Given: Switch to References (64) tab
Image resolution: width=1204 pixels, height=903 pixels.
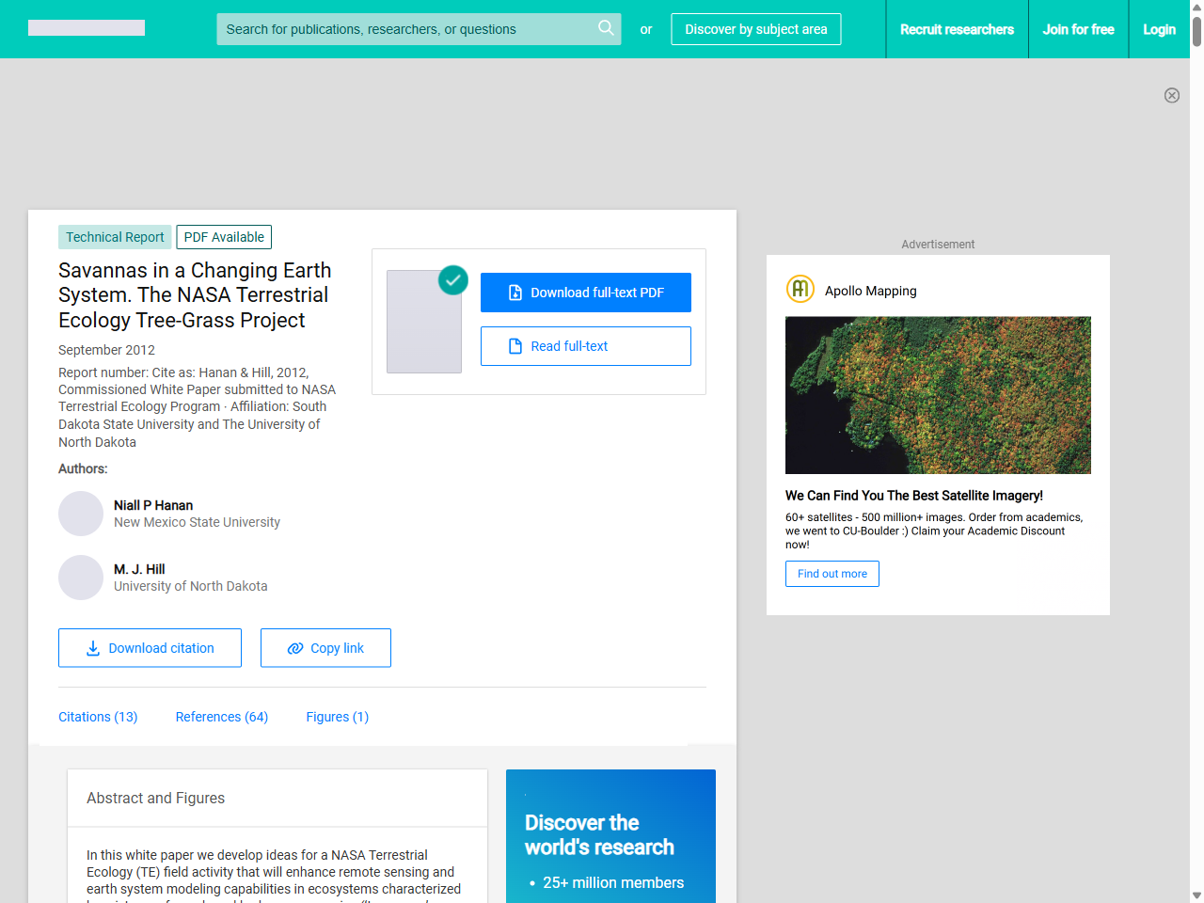Looking at the screenshot, I should (222, 717).
